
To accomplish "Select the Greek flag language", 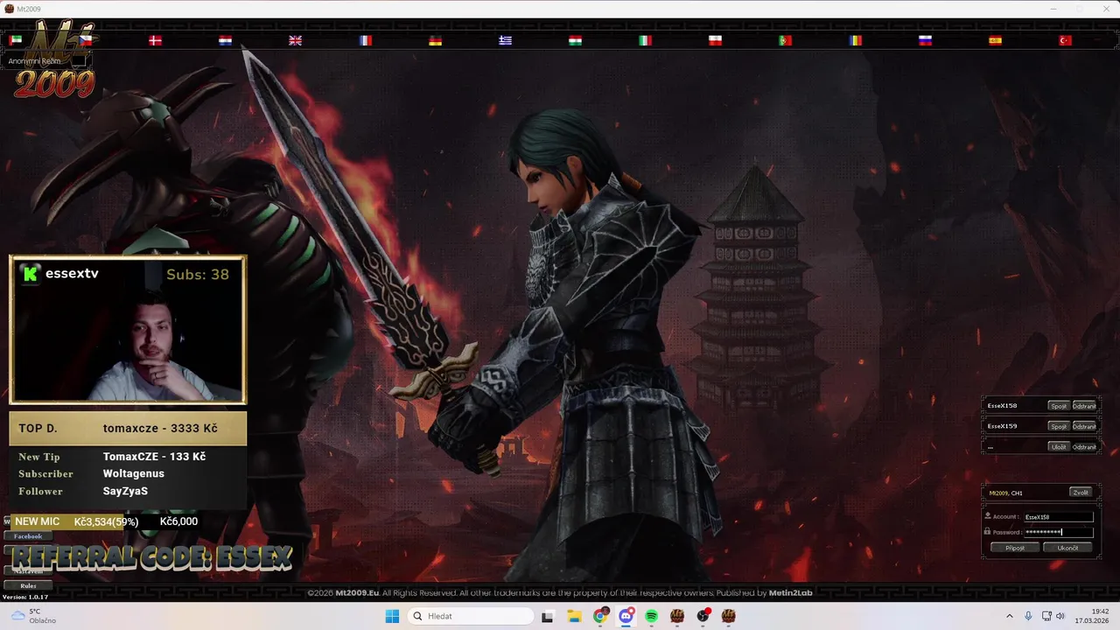I will coord(506,40).
